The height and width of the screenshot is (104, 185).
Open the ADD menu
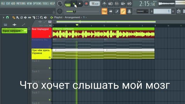click(13, 3)
